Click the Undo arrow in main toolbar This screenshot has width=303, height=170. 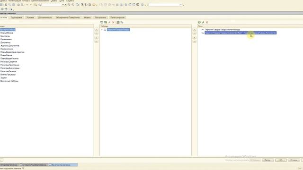(x=27, y=5)
